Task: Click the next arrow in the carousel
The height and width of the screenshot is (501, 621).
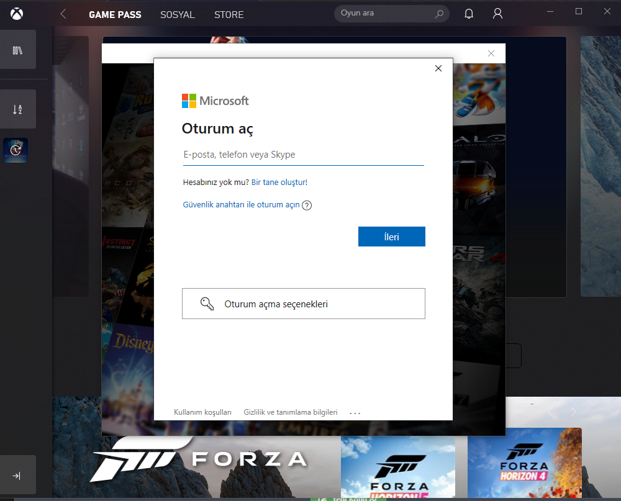Action: 573,412
